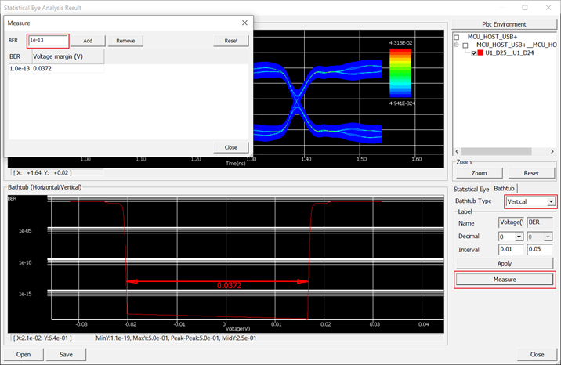Click Apply under the Label settings
561x365 pixels.
[x=504, y=263]
